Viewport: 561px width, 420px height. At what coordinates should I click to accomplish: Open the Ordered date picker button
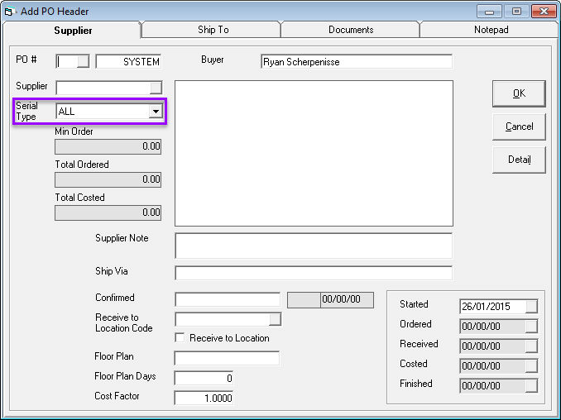pyautogui.click(x=531, y=326)
